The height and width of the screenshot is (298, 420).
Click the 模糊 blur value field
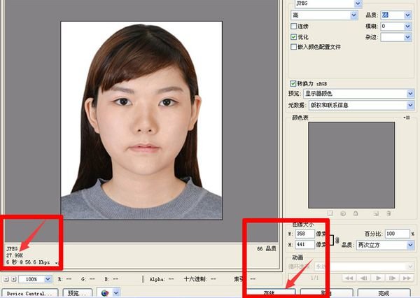pos(392,27)
